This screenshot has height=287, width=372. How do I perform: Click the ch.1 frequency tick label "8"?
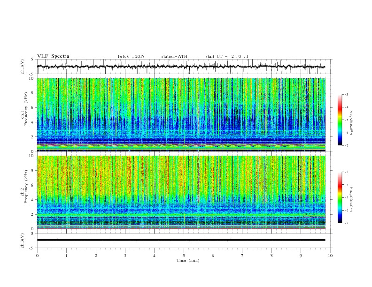pos(32,93)
